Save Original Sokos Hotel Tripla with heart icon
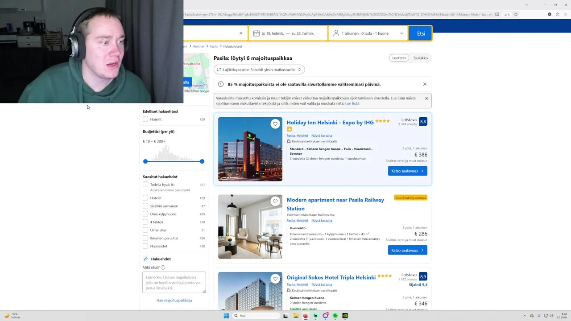Viewport: 571px width, 321px height. click(275, 279)
